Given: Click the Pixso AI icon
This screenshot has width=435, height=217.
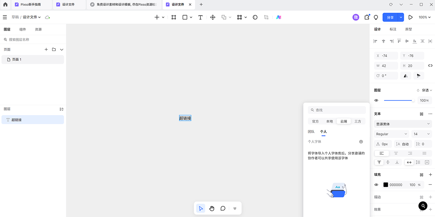Looking at the screenshot, I should (278, 17).
